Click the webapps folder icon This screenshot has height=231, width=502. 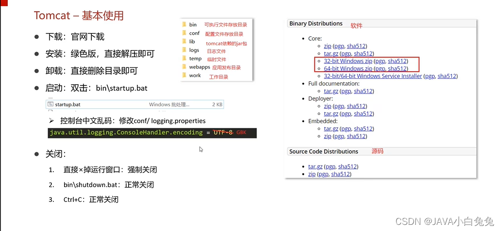click(184, 66)
